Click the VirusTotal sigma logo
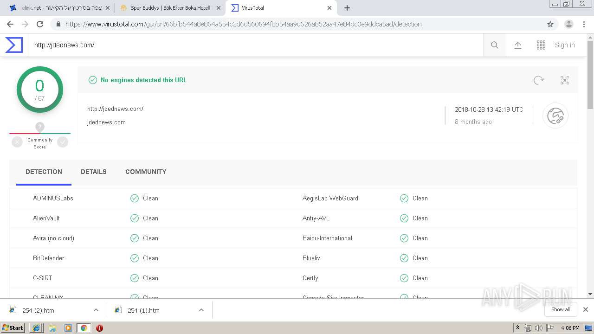This screenshot has width=594, height=334. (x=14, y=45)
